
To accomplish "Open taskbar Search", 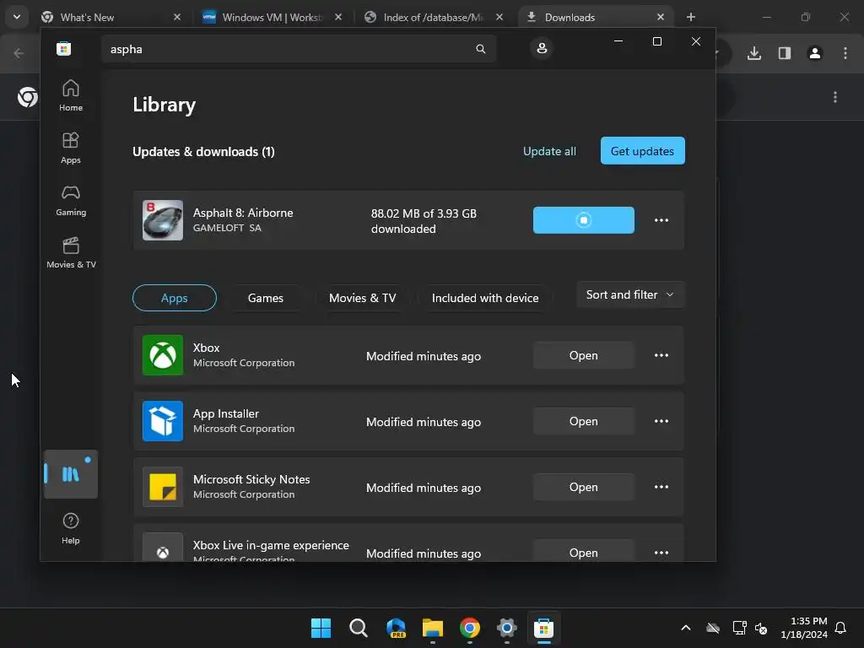I will pos(358,628).
